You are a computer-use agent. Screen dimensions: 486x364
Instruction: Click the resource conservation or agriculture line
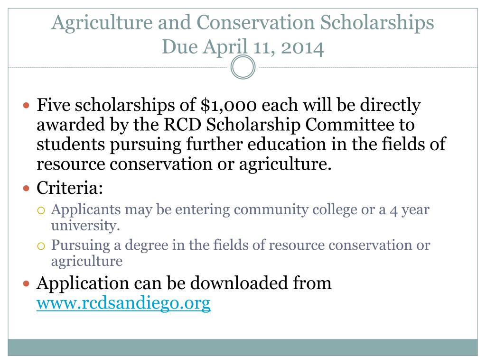[x=184, y=164]
